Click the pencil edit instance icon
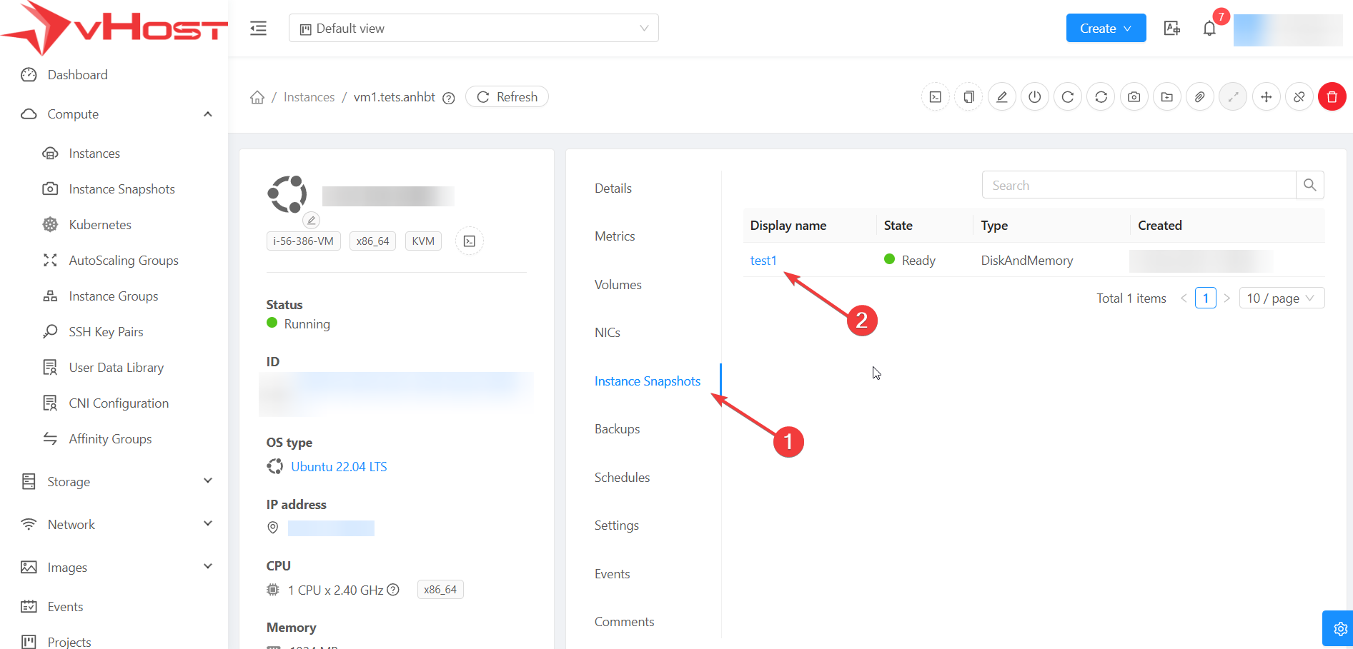This screenshot has width=1353, height=649. (1001, 97)
